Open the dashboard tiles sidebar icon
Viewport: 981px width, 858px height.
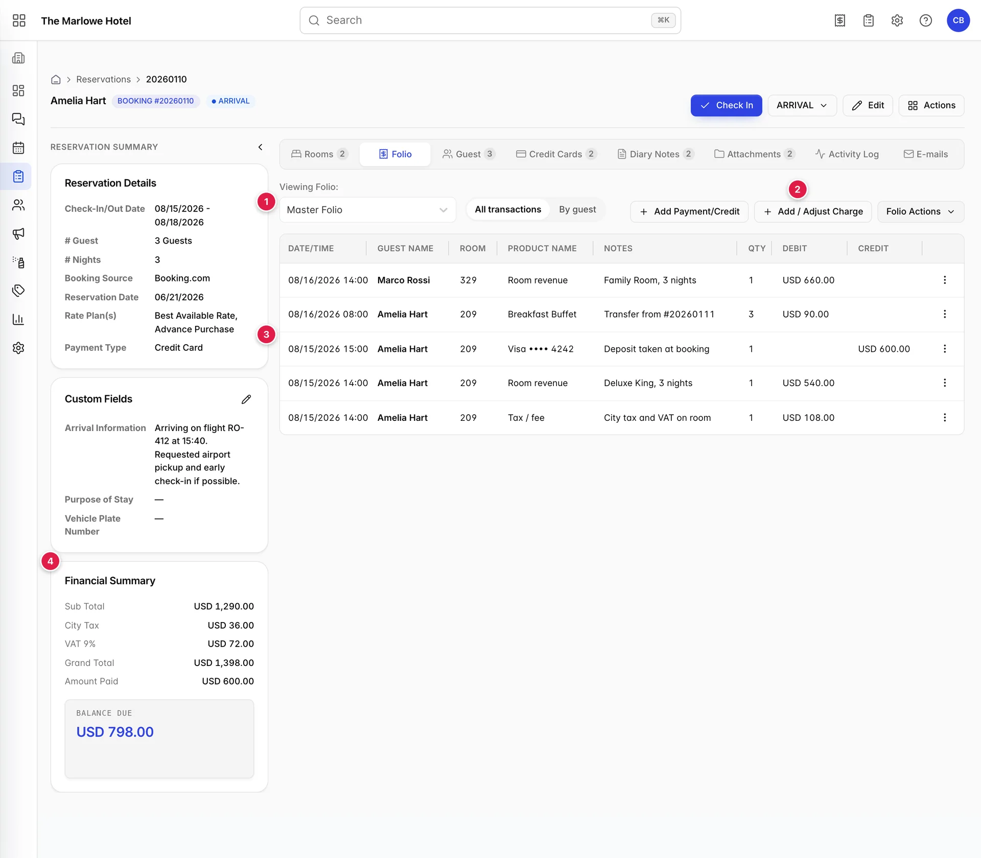pos(18,90)
